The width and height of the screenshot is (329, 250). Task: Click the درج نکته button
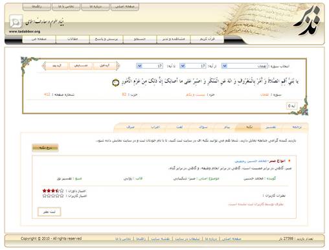pyautogui.click(x=45, y=148)
